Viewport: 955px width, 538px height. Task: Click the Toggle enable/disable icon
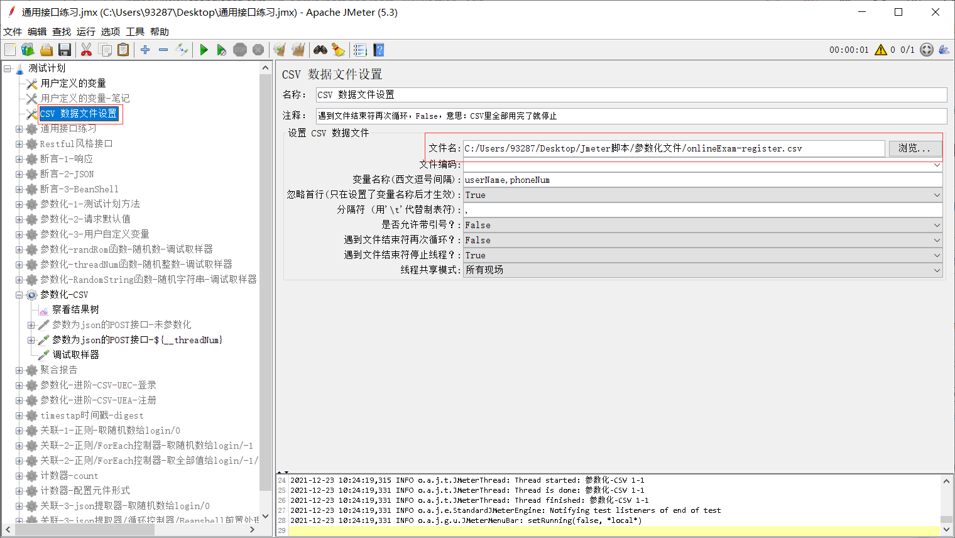pos(182,50)
